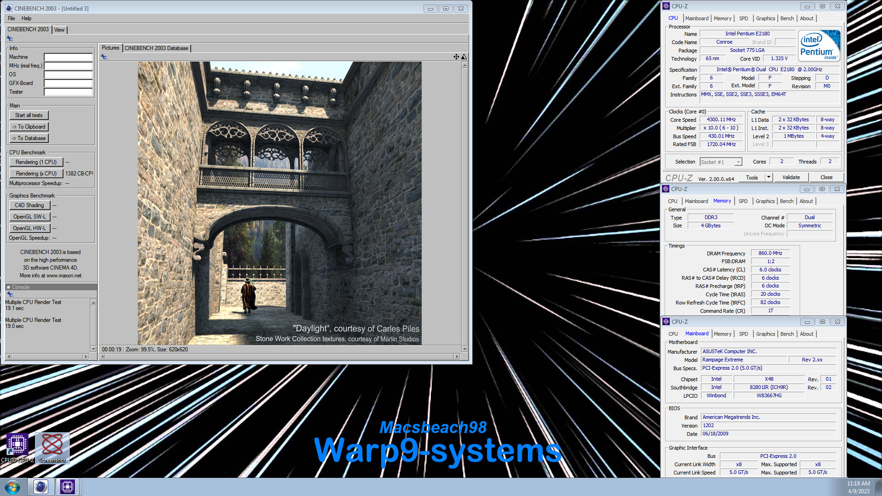Click the title icon of top CPU-Z window

click(x=666, y=6)
